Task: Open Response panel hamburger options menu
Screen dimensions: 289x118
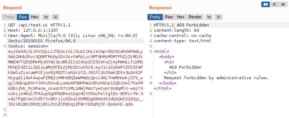Action: pyautogui.click(x=219, y=17)
